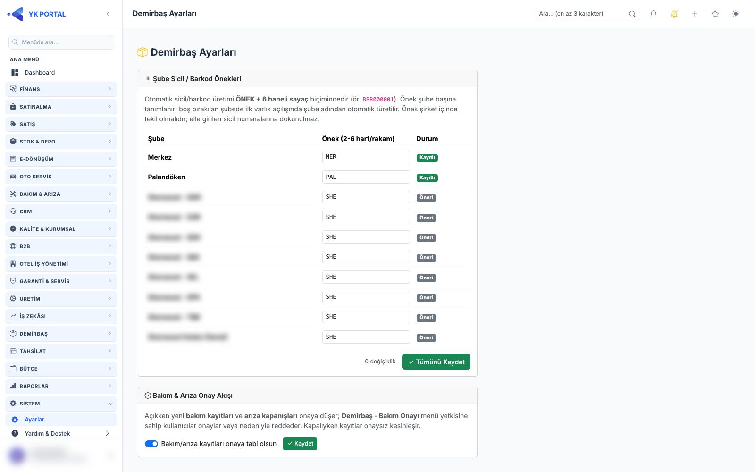Click the Tümünü Kaydet button
The height and width of the screenshot is (472, 755).
coord(436,362)
